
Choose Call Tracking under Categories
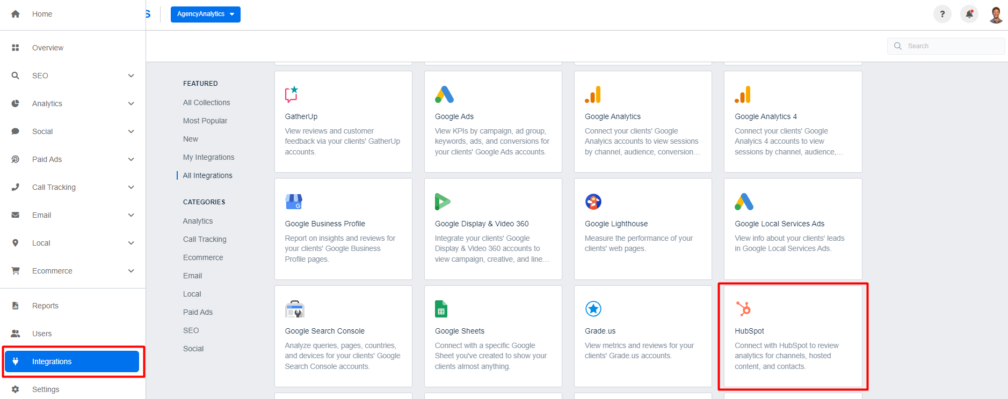205,239
